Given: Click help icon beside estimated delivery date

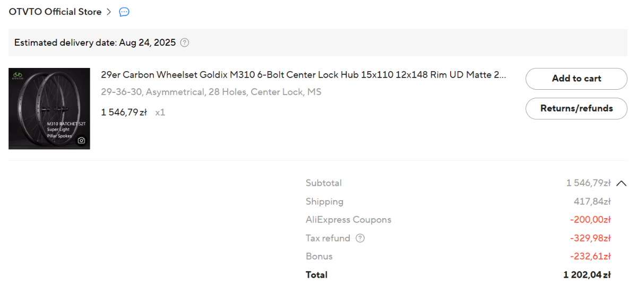Looking at the screenshot, I should point(185,42).
